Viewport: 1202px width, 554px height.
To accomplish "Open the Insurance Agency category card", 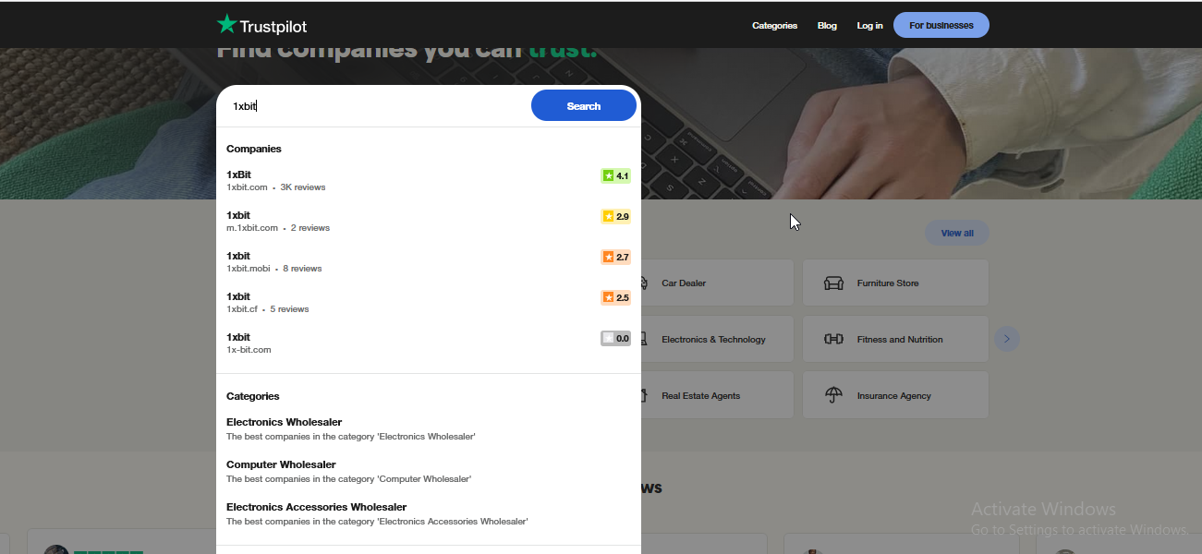I will (895, 395).
